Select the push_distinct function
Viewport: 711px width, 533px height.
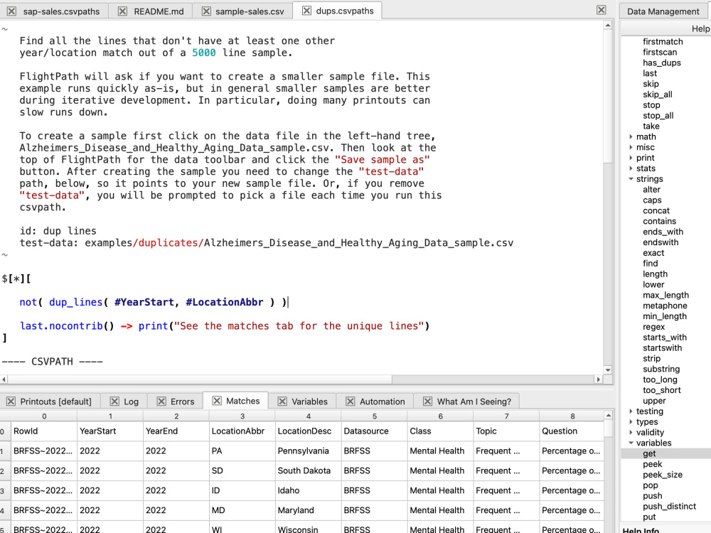tap(669, 506)
